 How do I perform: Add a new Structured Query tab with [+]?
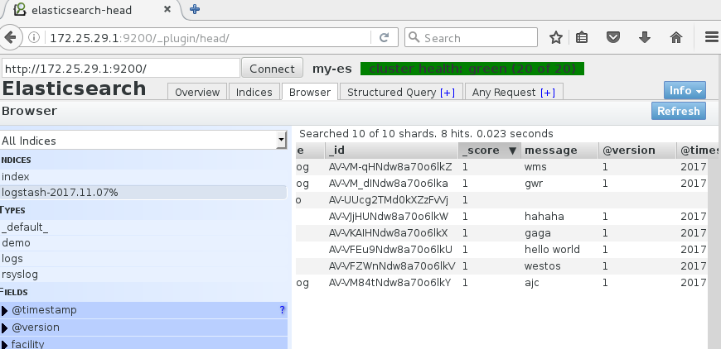448,93
